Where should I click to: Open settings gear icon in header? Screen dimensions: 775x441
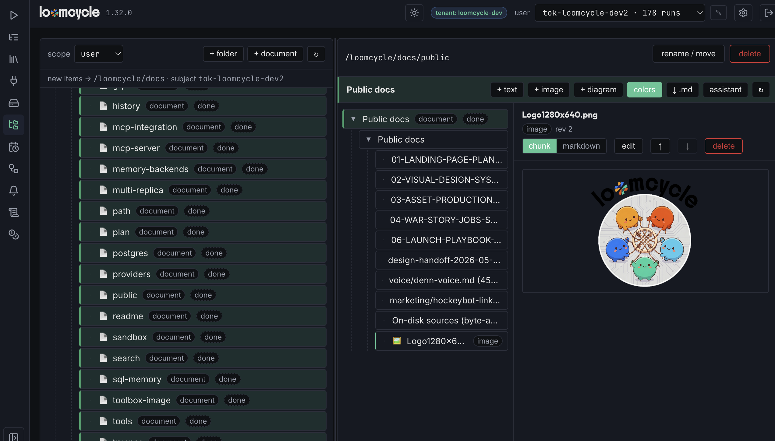pos(743,13)
